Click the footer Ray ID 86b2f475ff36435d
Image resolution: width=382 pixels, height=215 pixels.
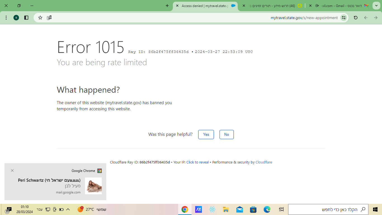(155, 162)
